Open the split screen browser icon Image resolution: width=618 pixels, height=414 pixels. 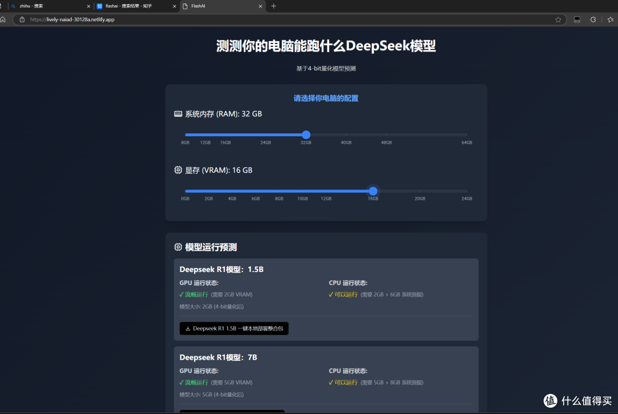click(x=577, y=19)
